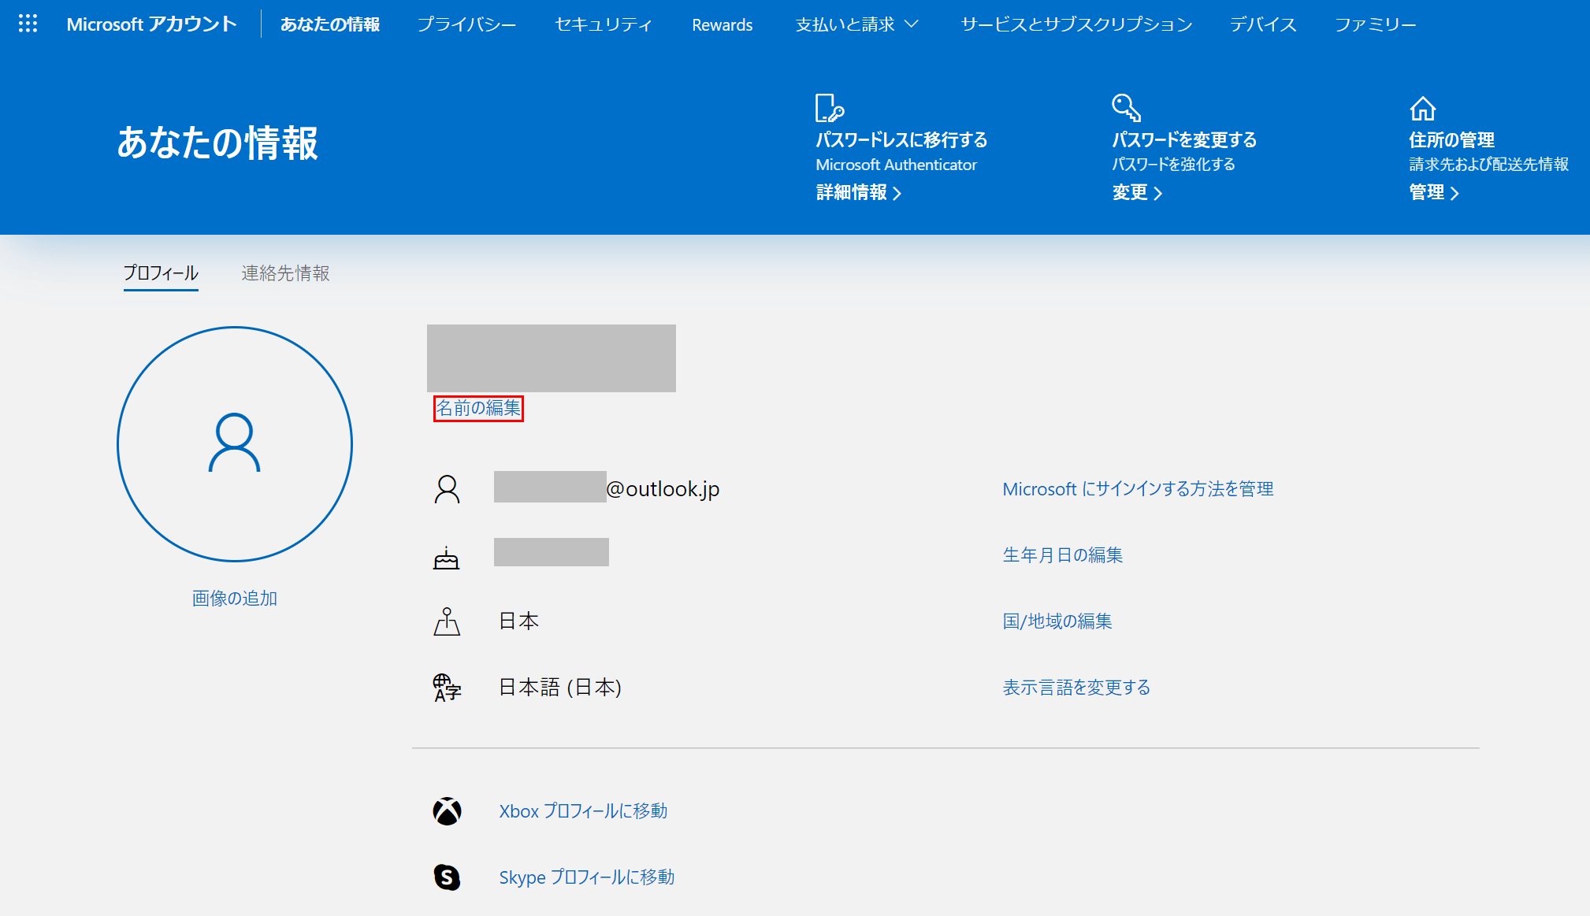
Task: Click the 生年月日の編集 link
Action: [1062, 555]
